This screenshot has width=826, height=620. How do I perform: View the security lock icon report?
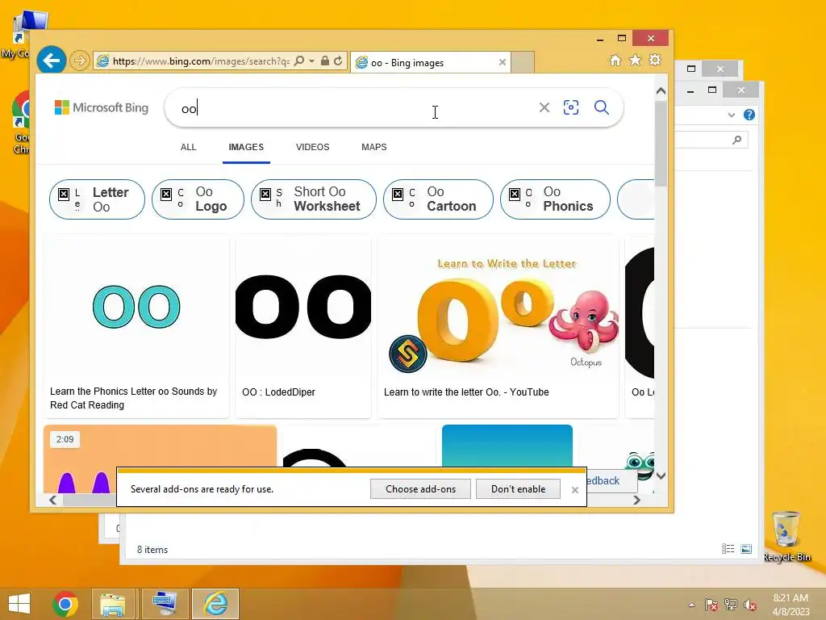(325, 61)
